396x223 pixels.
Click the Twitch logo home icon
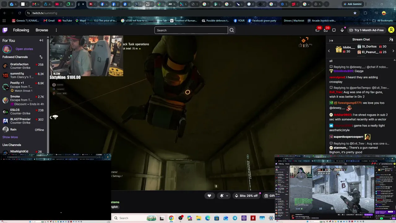(5, 30)
